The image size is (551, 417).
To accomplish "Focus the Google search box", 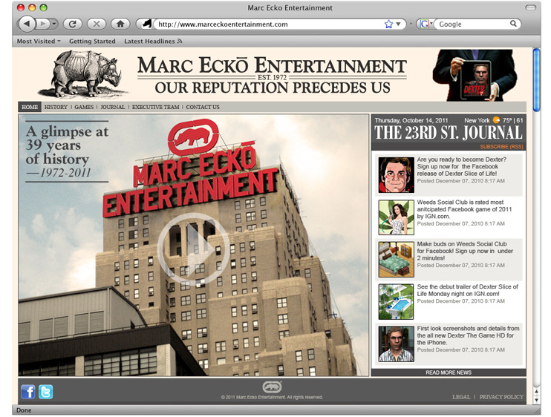I will coord(472,24).
